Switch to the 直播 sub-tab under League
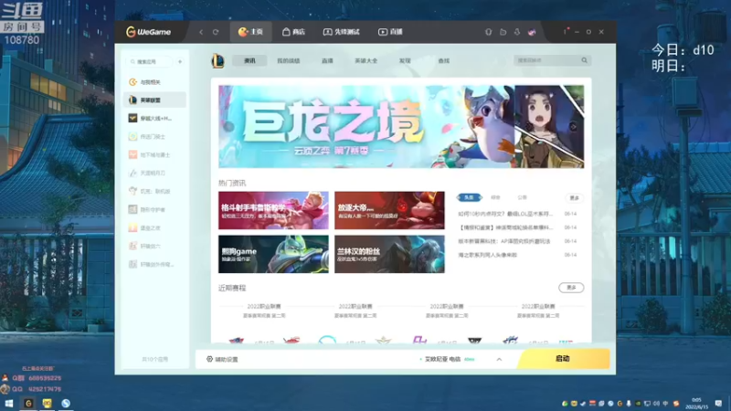This screenshot has height=411, width=731. click(x=327, y=60)
